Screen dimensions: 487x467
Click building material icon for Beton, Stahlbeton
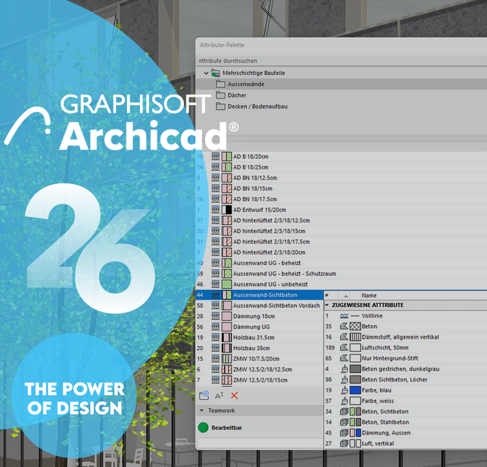pyautogui.click(x=344, y=422)
